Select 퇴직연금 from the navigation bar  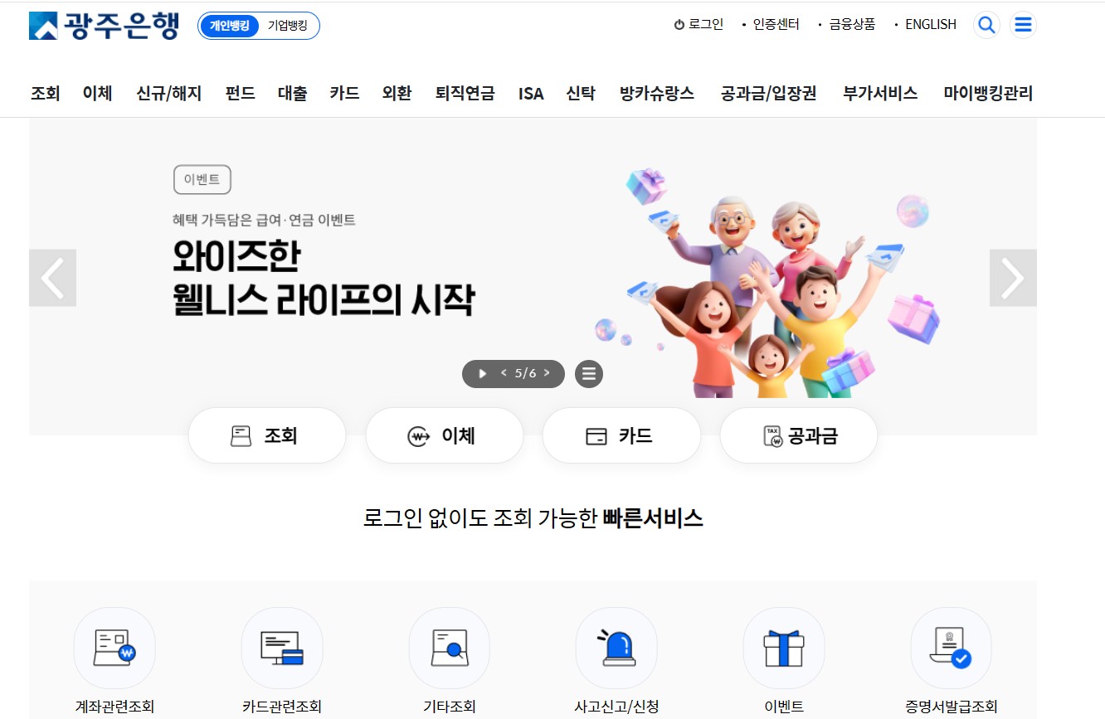coord(466,93)
